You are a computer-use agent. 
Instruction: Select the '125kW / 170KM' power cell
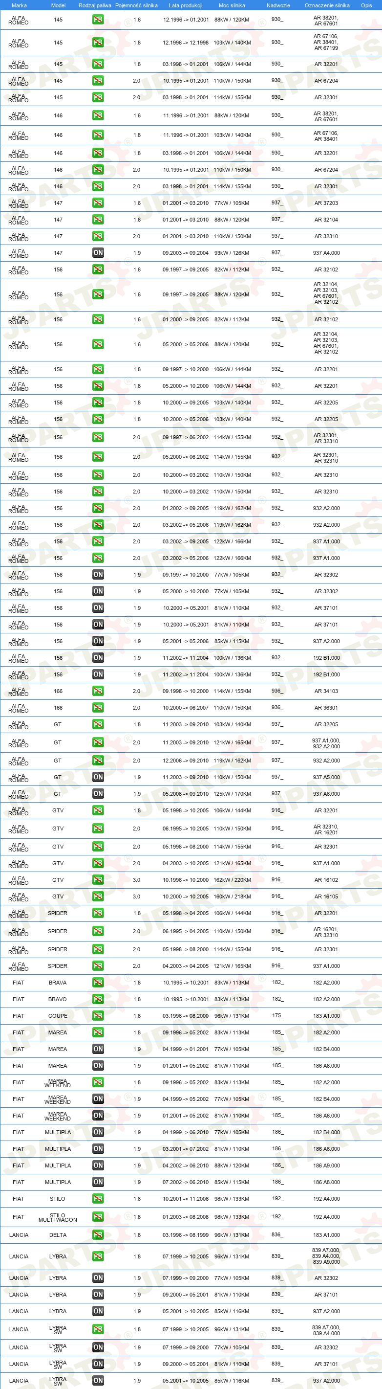[232, 794]
